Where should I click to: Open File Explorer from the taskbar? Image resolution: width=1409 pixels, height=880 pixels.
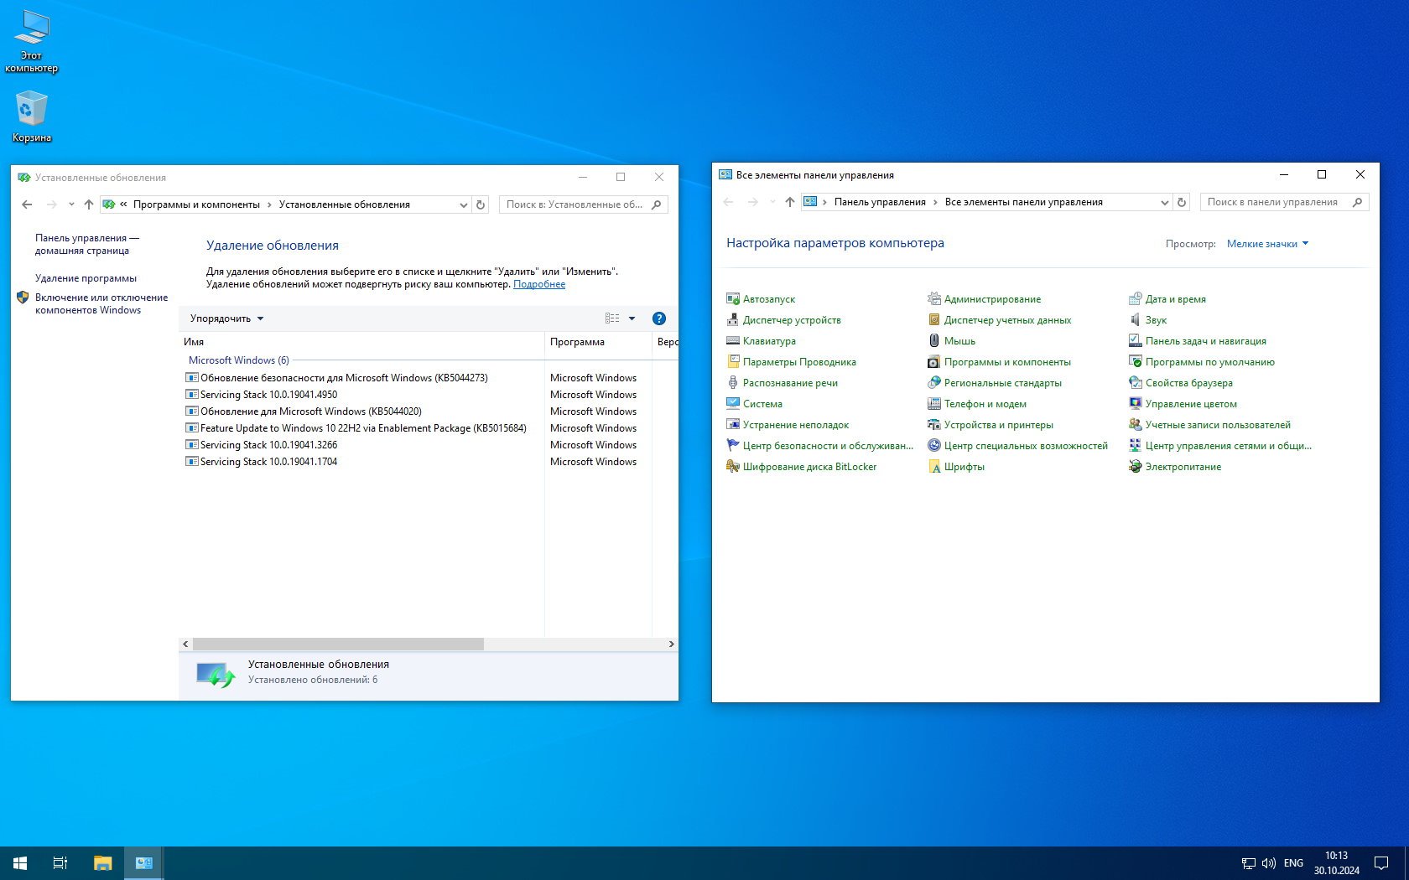point(102,862)
